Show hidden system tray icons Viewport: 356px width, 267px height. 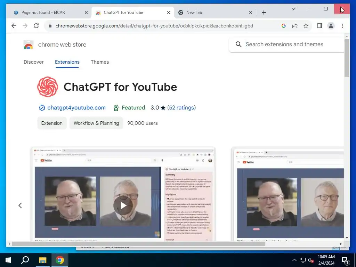pos(294,260)
